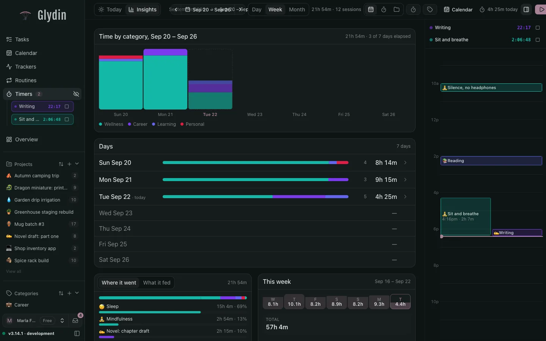This screenshot has width=546, height=341.
Task: Open the Overview page in sidebar
Action: [x=42, y=139]
